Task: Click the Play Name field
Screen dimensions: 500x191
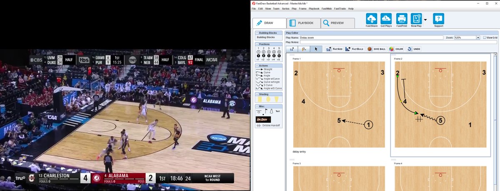Action: tap(372, 37)
